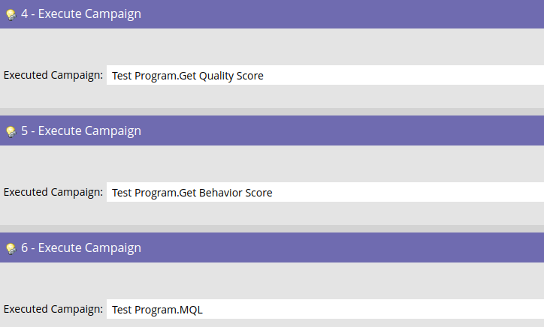Select the '6 - Execute Campaign' step title

click(81, 248)
